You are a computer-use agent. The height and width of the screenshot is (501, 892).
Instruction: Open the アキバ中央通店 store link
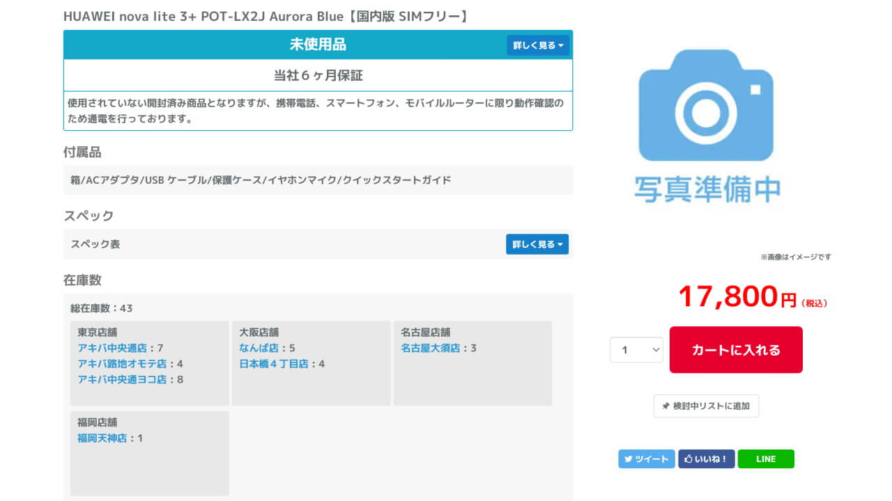[x=112, y=348]
